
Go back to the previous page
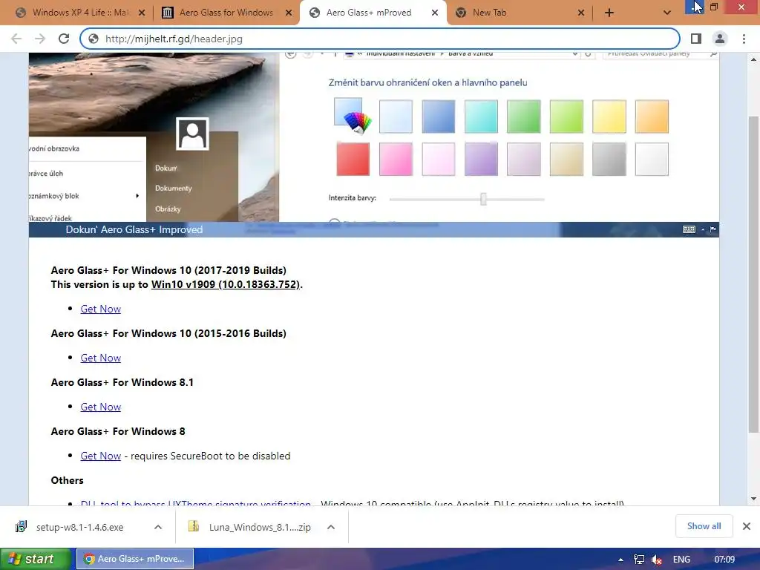pos(16,39)
